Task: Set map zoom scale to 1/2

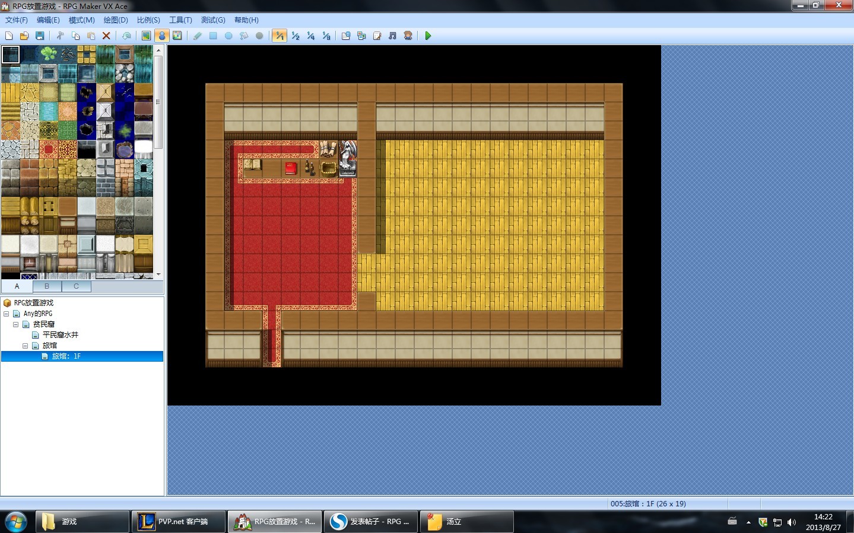Action: 295,36
